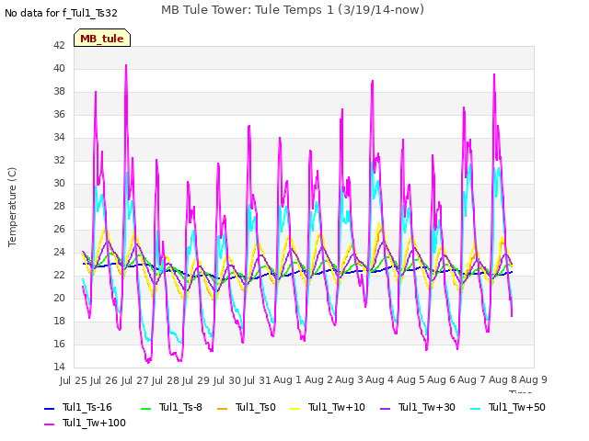Click the Temperature (C) axis label
589x441 pixels.
12,207
